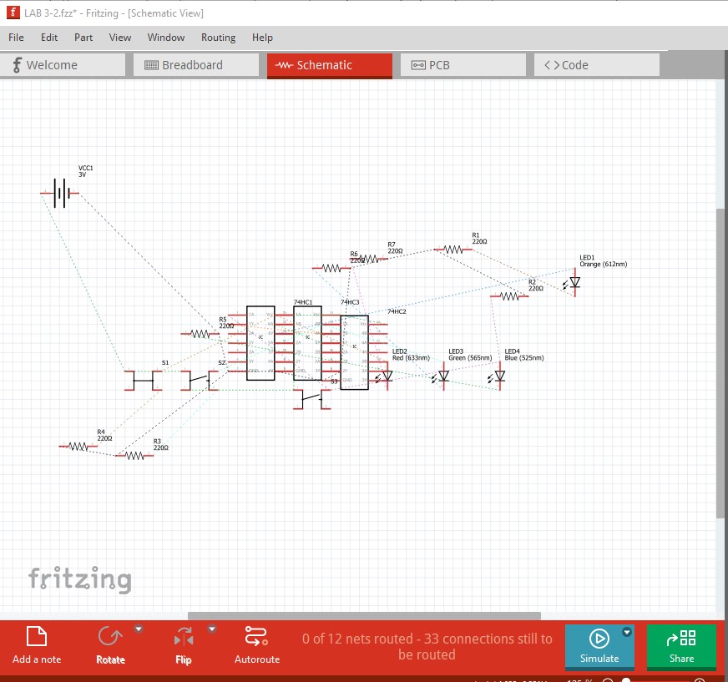
Task: Select the R1 220Ω resistor
Action: [x=452, y=249]
